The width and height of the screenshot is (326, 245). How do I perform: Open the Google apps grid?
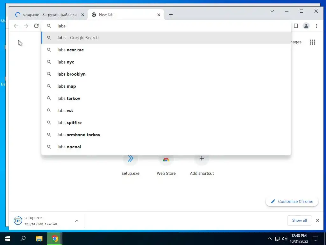point(313,42)
